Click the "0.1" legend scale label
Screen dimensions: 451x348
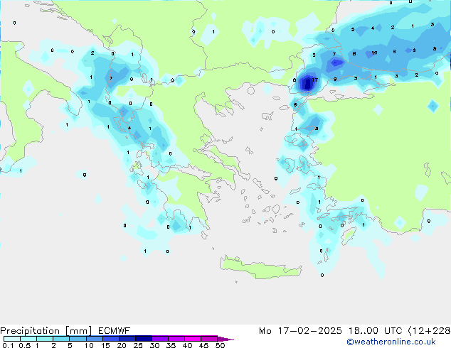coord(8,345)
